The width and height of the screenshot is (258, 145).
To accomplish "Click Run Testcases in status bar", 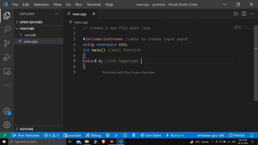I will coord(26,135).
